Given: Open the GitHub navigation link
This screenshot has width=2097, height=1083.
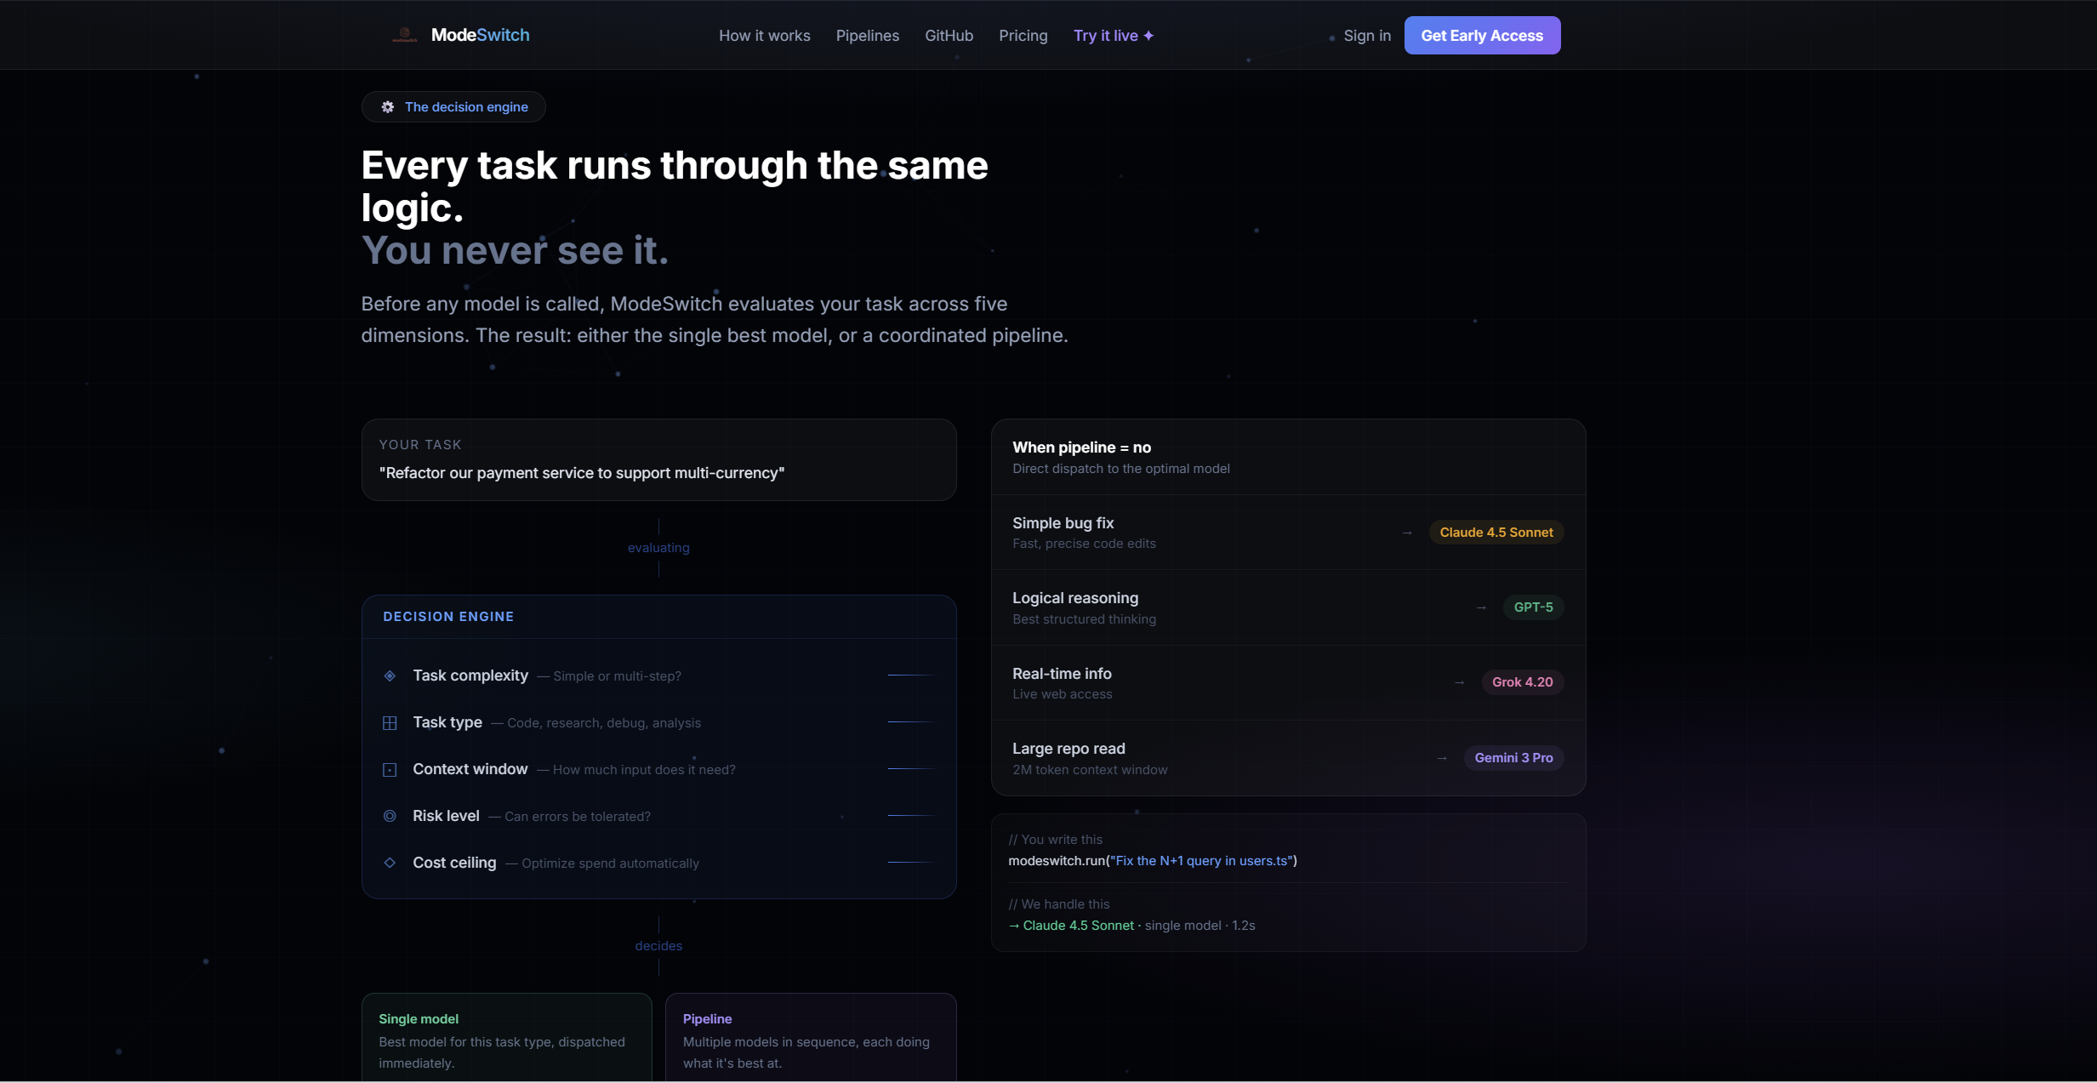Looking at the screenshot, I should tap(949, 36).
